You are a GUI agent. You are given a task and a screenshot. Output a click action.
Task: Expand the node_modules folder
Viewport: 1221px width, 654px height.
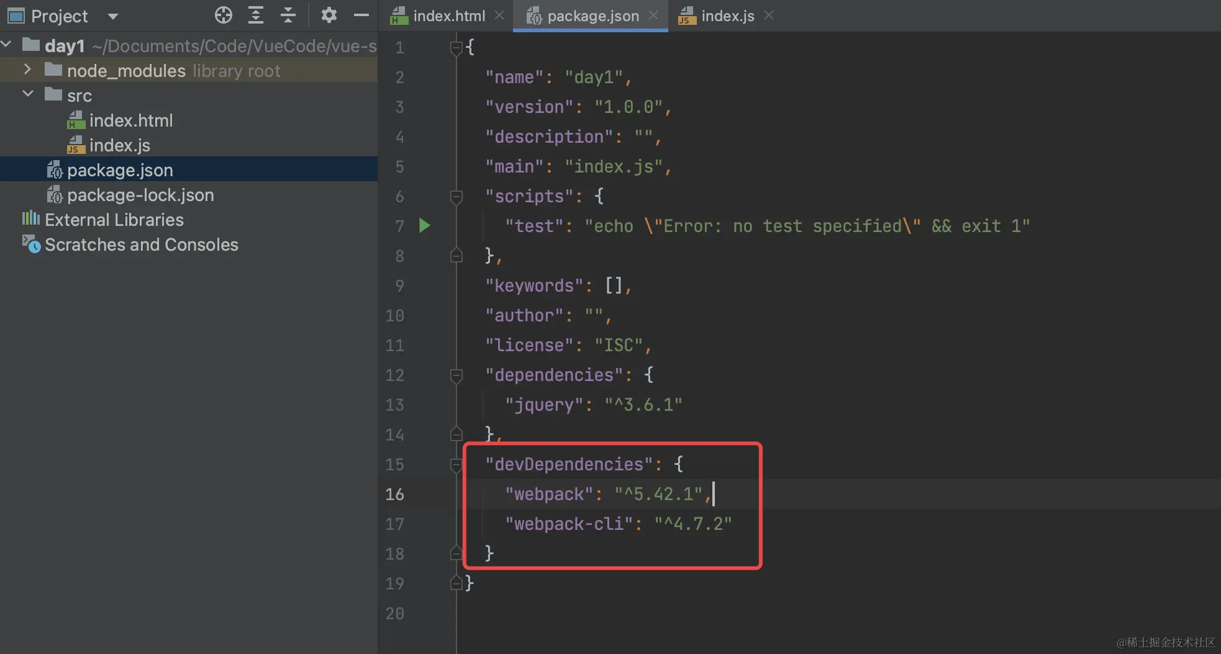pyautogui.click(x=27, y=69)
